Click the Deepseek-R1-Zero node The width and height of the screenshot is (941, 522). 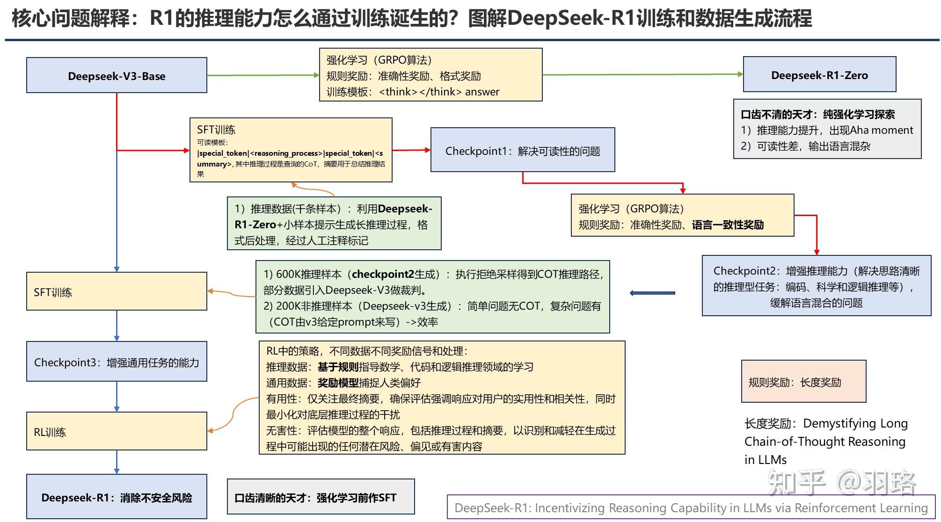[819, 74]
